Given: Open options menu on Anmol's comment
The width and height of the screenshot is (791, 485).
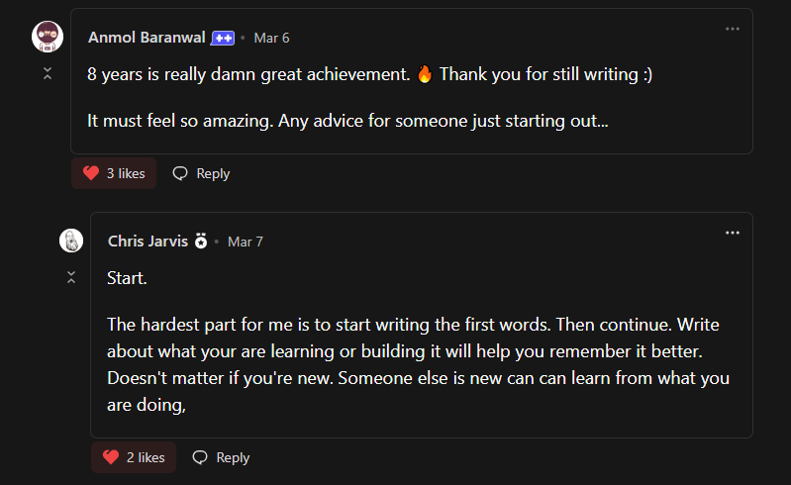Looking at the screenshot, I should point(733,30).
